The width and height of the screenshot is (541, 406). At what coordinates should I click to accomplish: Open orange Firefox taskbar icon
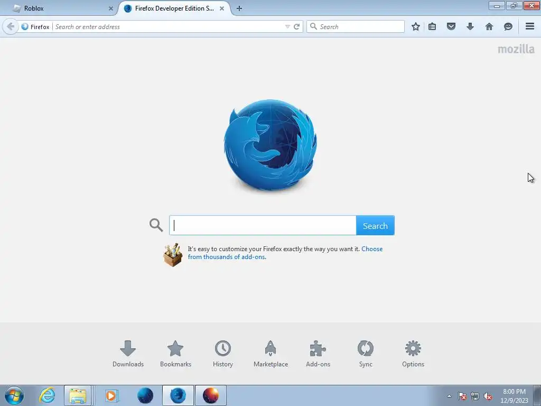click(x=211, y=395)
